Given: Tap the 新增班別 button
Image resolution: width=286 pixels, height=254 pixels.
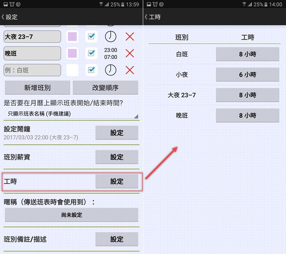Looking at the screenshot, I should pyautogui.click(x=38, y=88).
